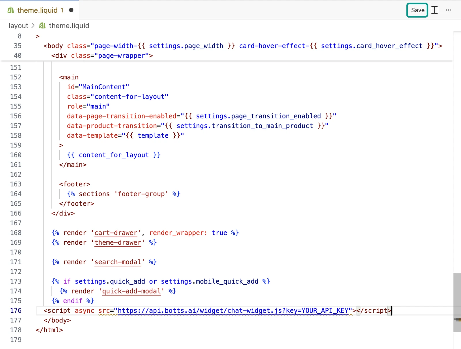
Task: Click the class="content-for-layout" attribute
Action: pos(118,97)
